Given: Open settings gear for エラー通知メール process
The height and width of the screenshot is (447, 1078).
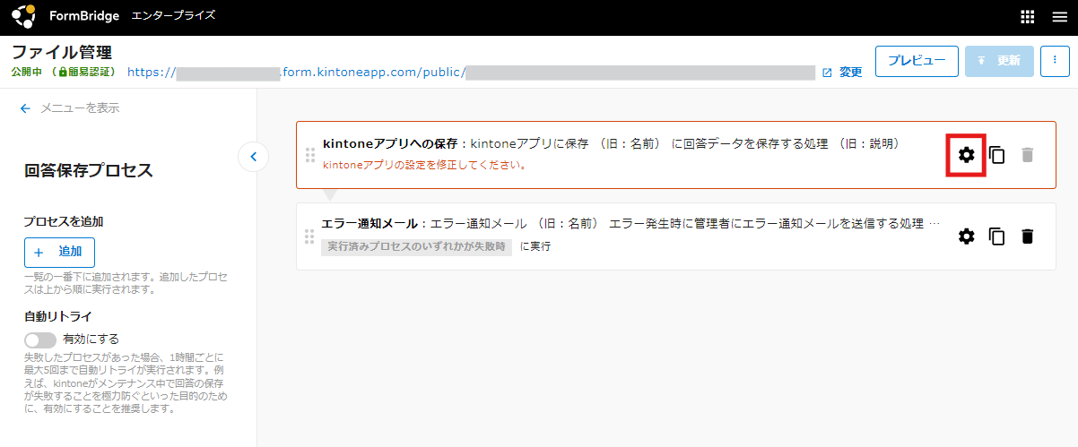Looking at the screenshot, I should (x=966, y=236).
